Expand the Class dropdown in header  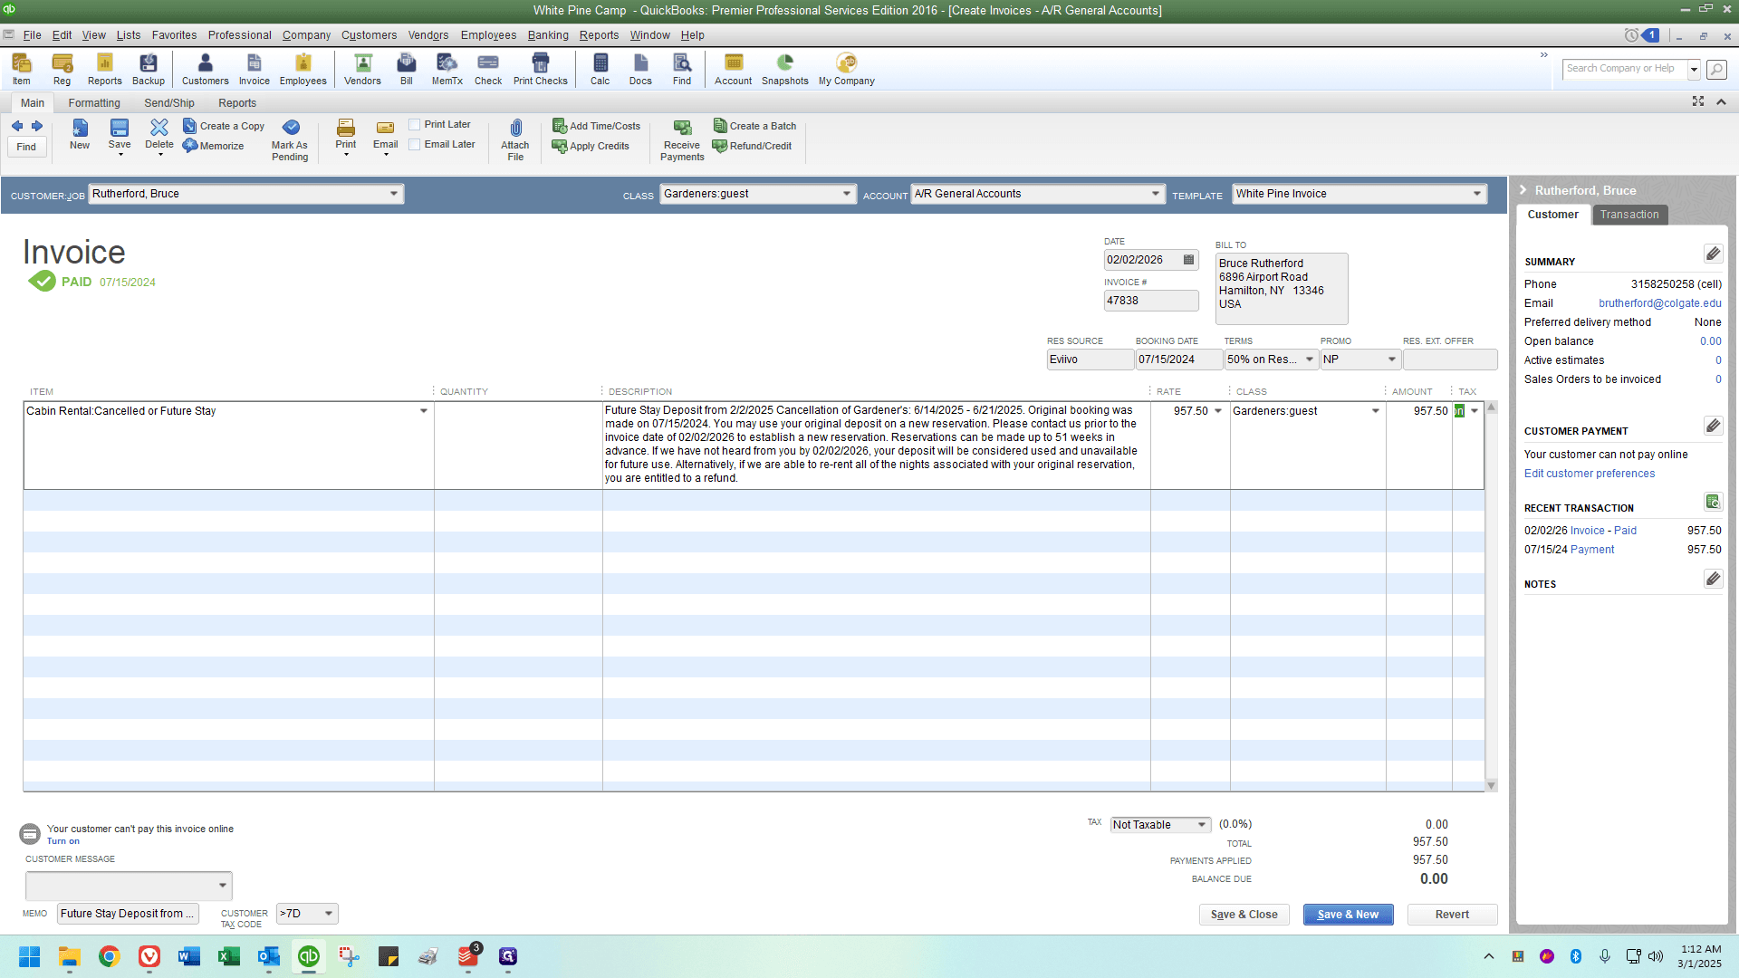coord(847,194)
